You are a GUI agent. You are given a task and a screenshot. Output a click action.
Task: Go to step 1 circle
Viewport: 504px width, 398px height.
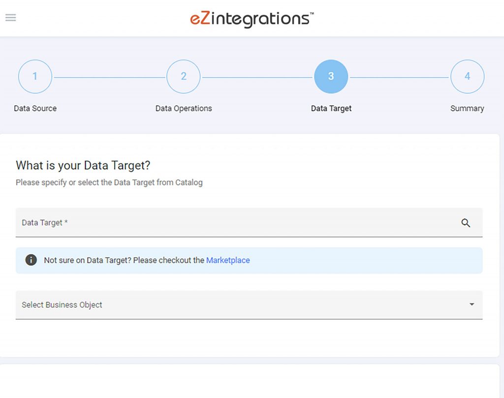pos(35,77)
